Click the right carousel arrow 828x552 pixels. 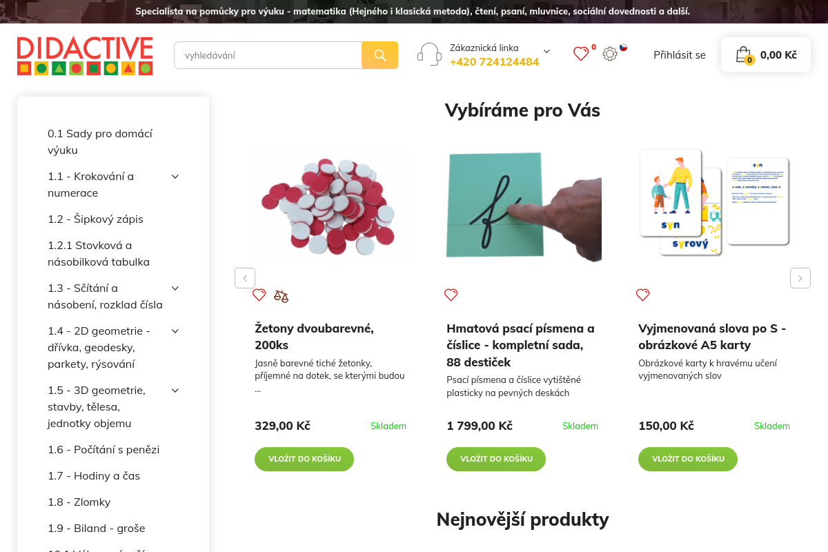pos(800,277)
